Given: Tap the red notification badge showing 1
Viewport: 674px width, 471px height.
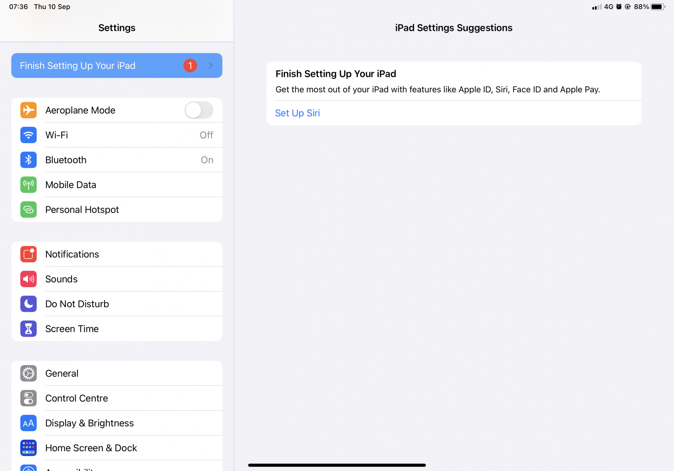Looking at the screenshot, I should coord(190,66).
